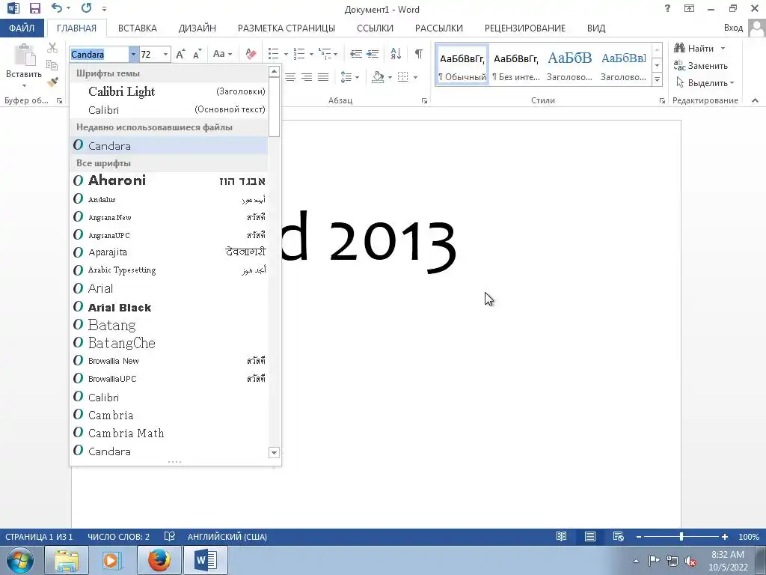Open the Выделить dropdown

pyautogui.click(x=705, y=83)
